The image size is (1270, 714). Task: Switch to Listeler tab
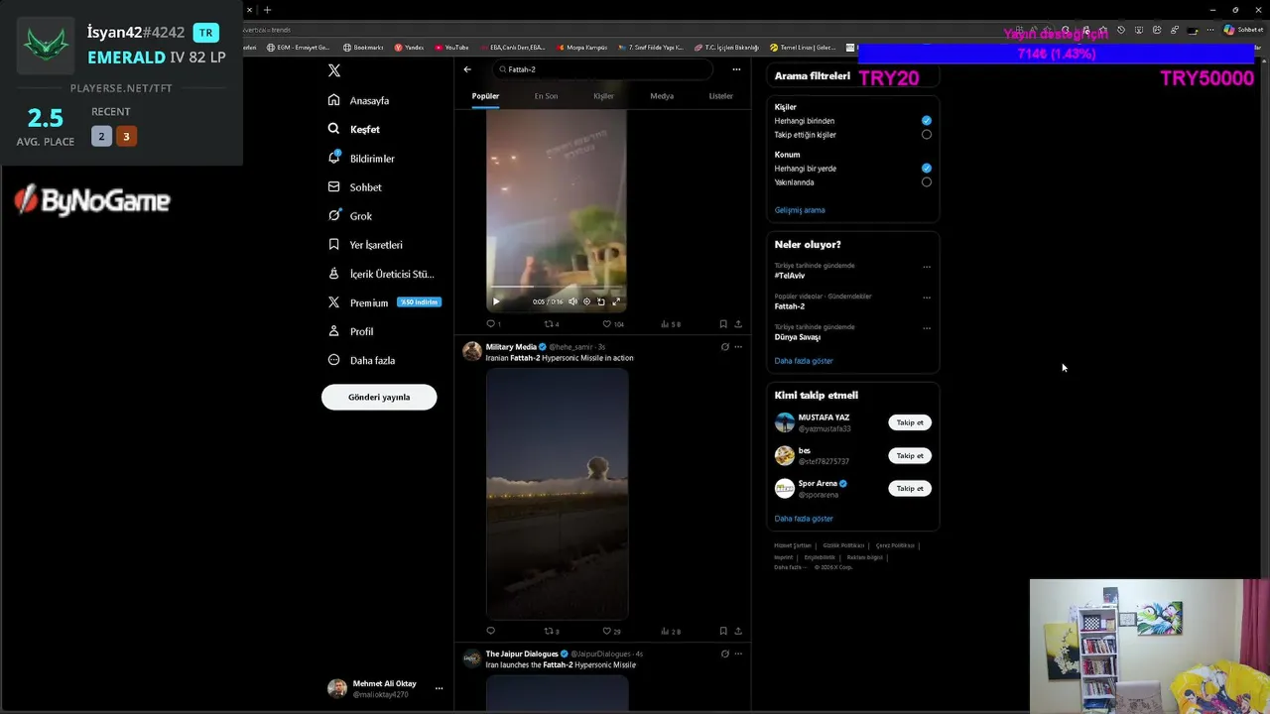(720, 96)
